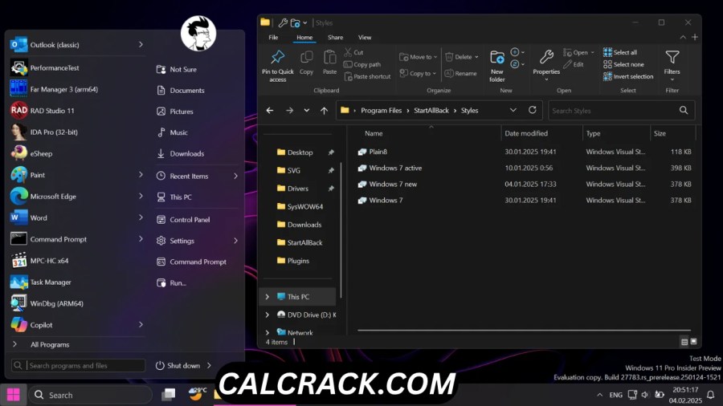
Task: Click the Paste ribbon icon
Action: point(329,57)
